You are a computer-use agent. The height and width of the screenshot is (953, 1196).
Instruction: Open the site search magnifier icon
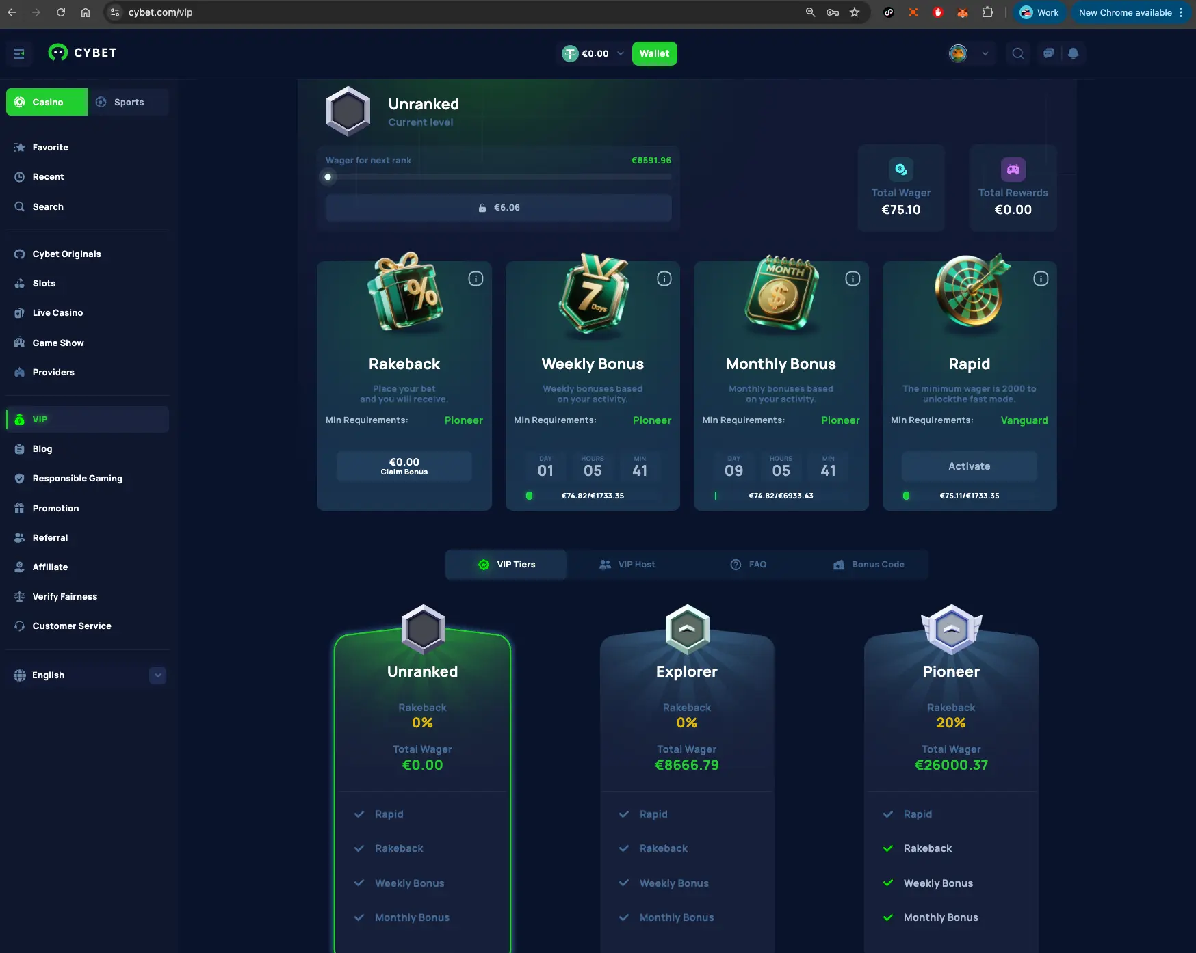[1018, 53]
